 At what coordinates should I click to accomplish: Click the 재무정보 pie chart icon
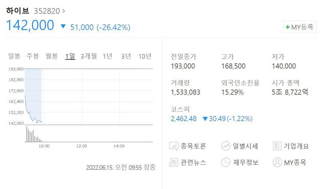[226, 163]
